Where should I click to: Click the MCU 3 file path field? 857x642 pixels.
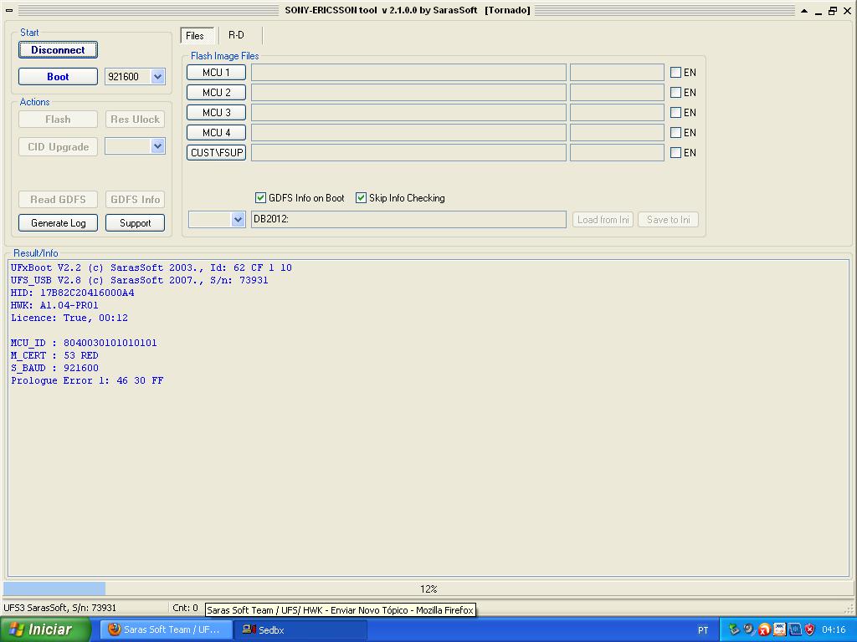[408, 113]
